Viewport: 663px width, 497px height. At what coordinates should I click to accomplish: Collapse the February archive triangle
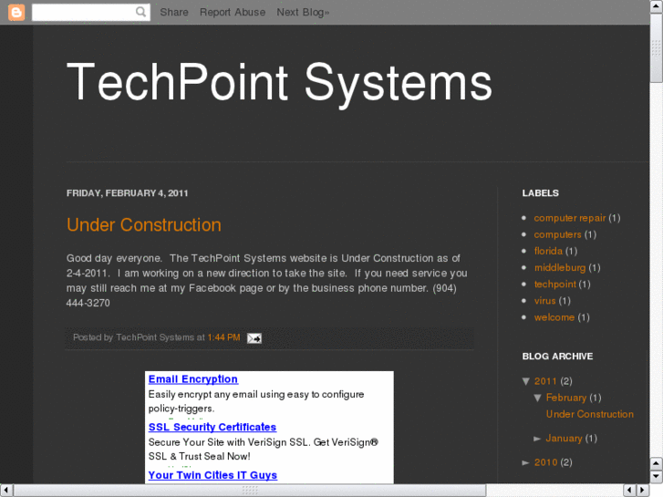point(537,398)
